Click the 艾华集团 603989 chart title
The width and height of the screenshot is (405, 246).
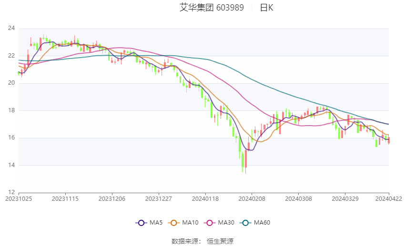coord(212,8)
